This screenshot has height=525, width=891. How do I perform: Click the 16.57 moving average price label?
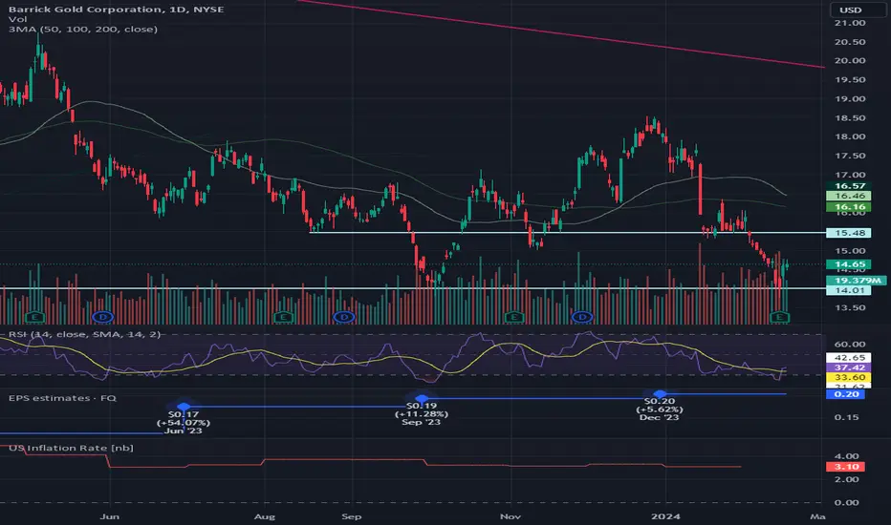tap(850, 185)
